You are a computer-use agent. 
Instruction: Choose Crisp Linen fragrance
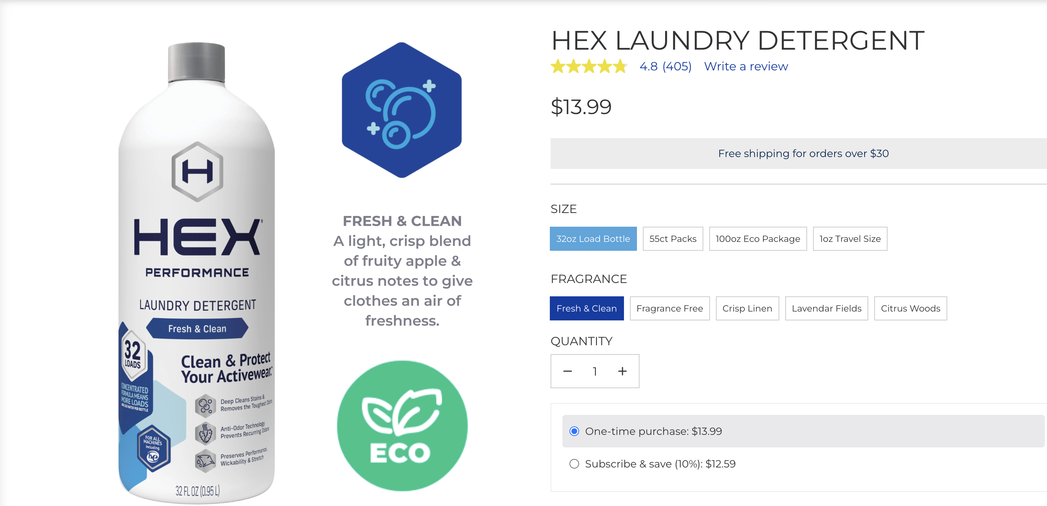click(x=747, y=308)
